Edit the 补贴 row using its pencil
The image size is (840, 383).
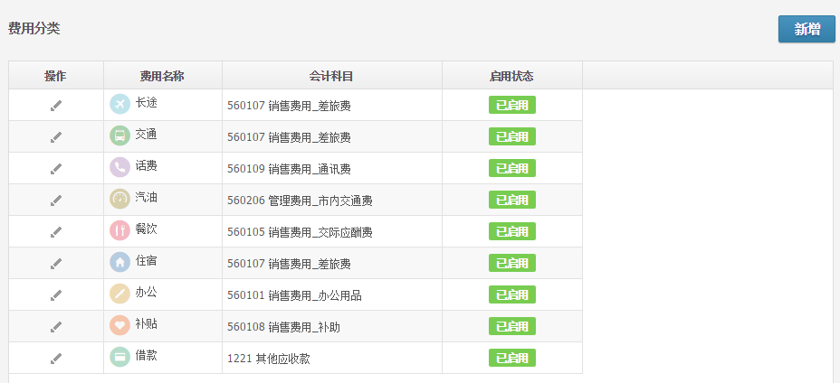click(x=56, y=327)
